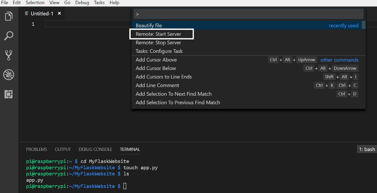Viewport: 377px width, 193px height.
Task: Switch to the DEBUG CONSOLE tab
Action: 95,149
